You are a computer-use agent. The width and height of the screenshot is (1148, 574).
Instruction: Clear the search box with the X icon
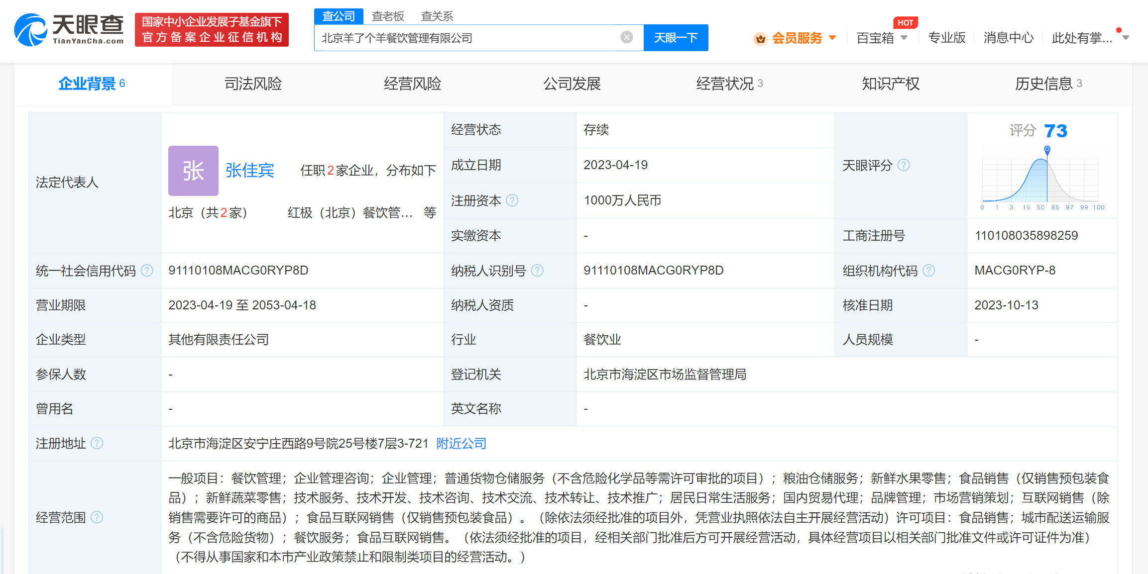pos(627,37)
